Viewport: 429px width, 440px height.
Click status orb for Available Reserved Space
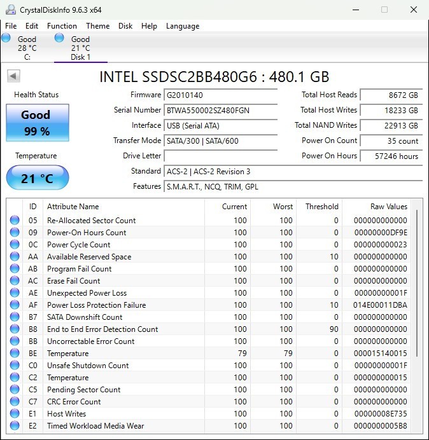coord(15,256)
